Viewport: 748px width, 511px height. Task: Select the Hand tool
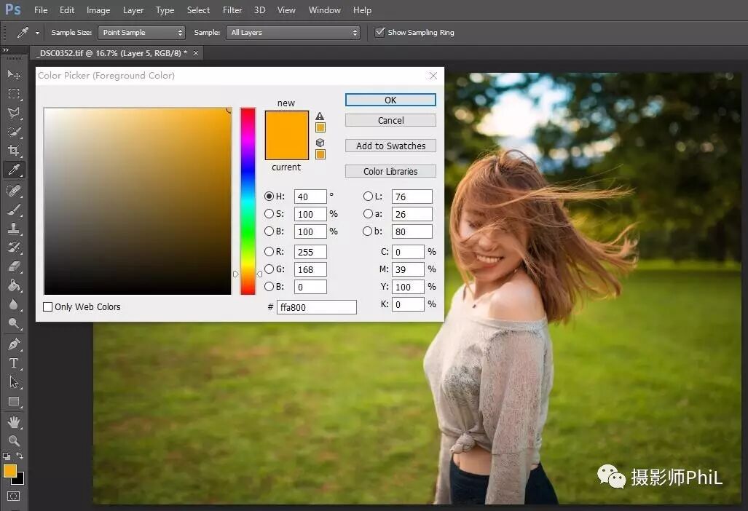tap(14, 422)
